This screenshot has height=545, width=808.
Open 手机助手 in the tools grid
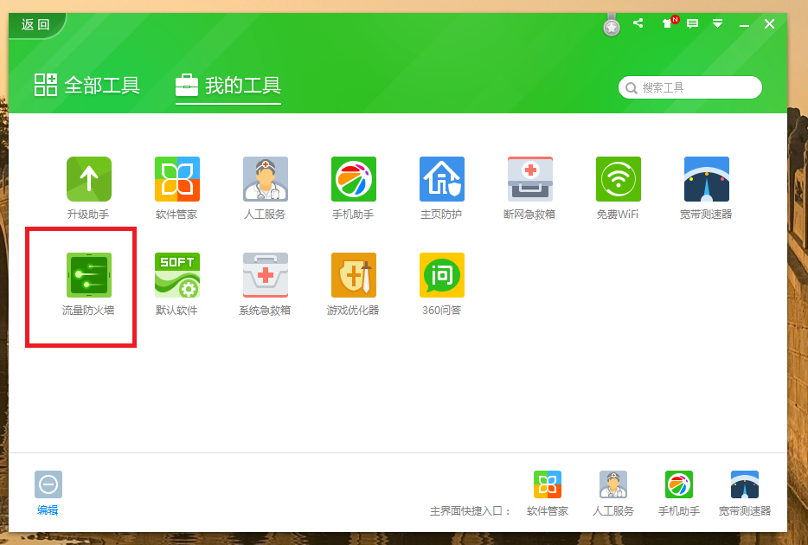354,179
